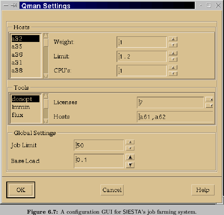Open the window menu dash icon
The width and height of the screenshot is (224, 215).
tap(6, 6)
